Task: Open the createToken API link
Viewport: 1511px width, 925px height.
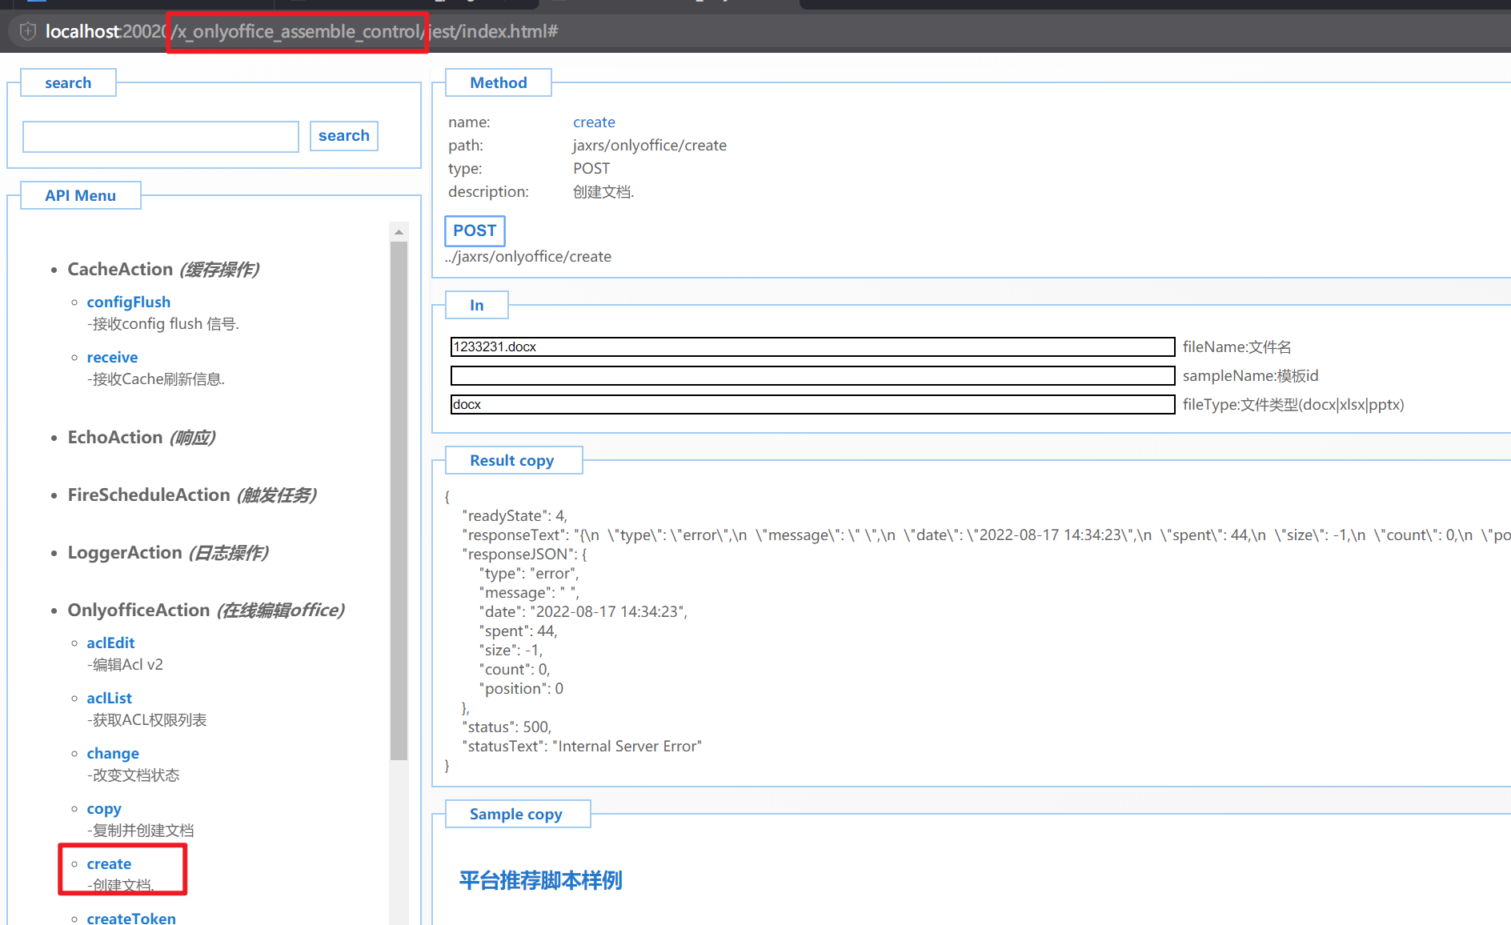Action: point(131,918)
